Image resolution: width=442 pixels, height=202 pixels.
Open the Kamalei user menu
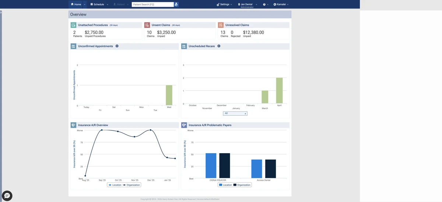coord(279,4)
